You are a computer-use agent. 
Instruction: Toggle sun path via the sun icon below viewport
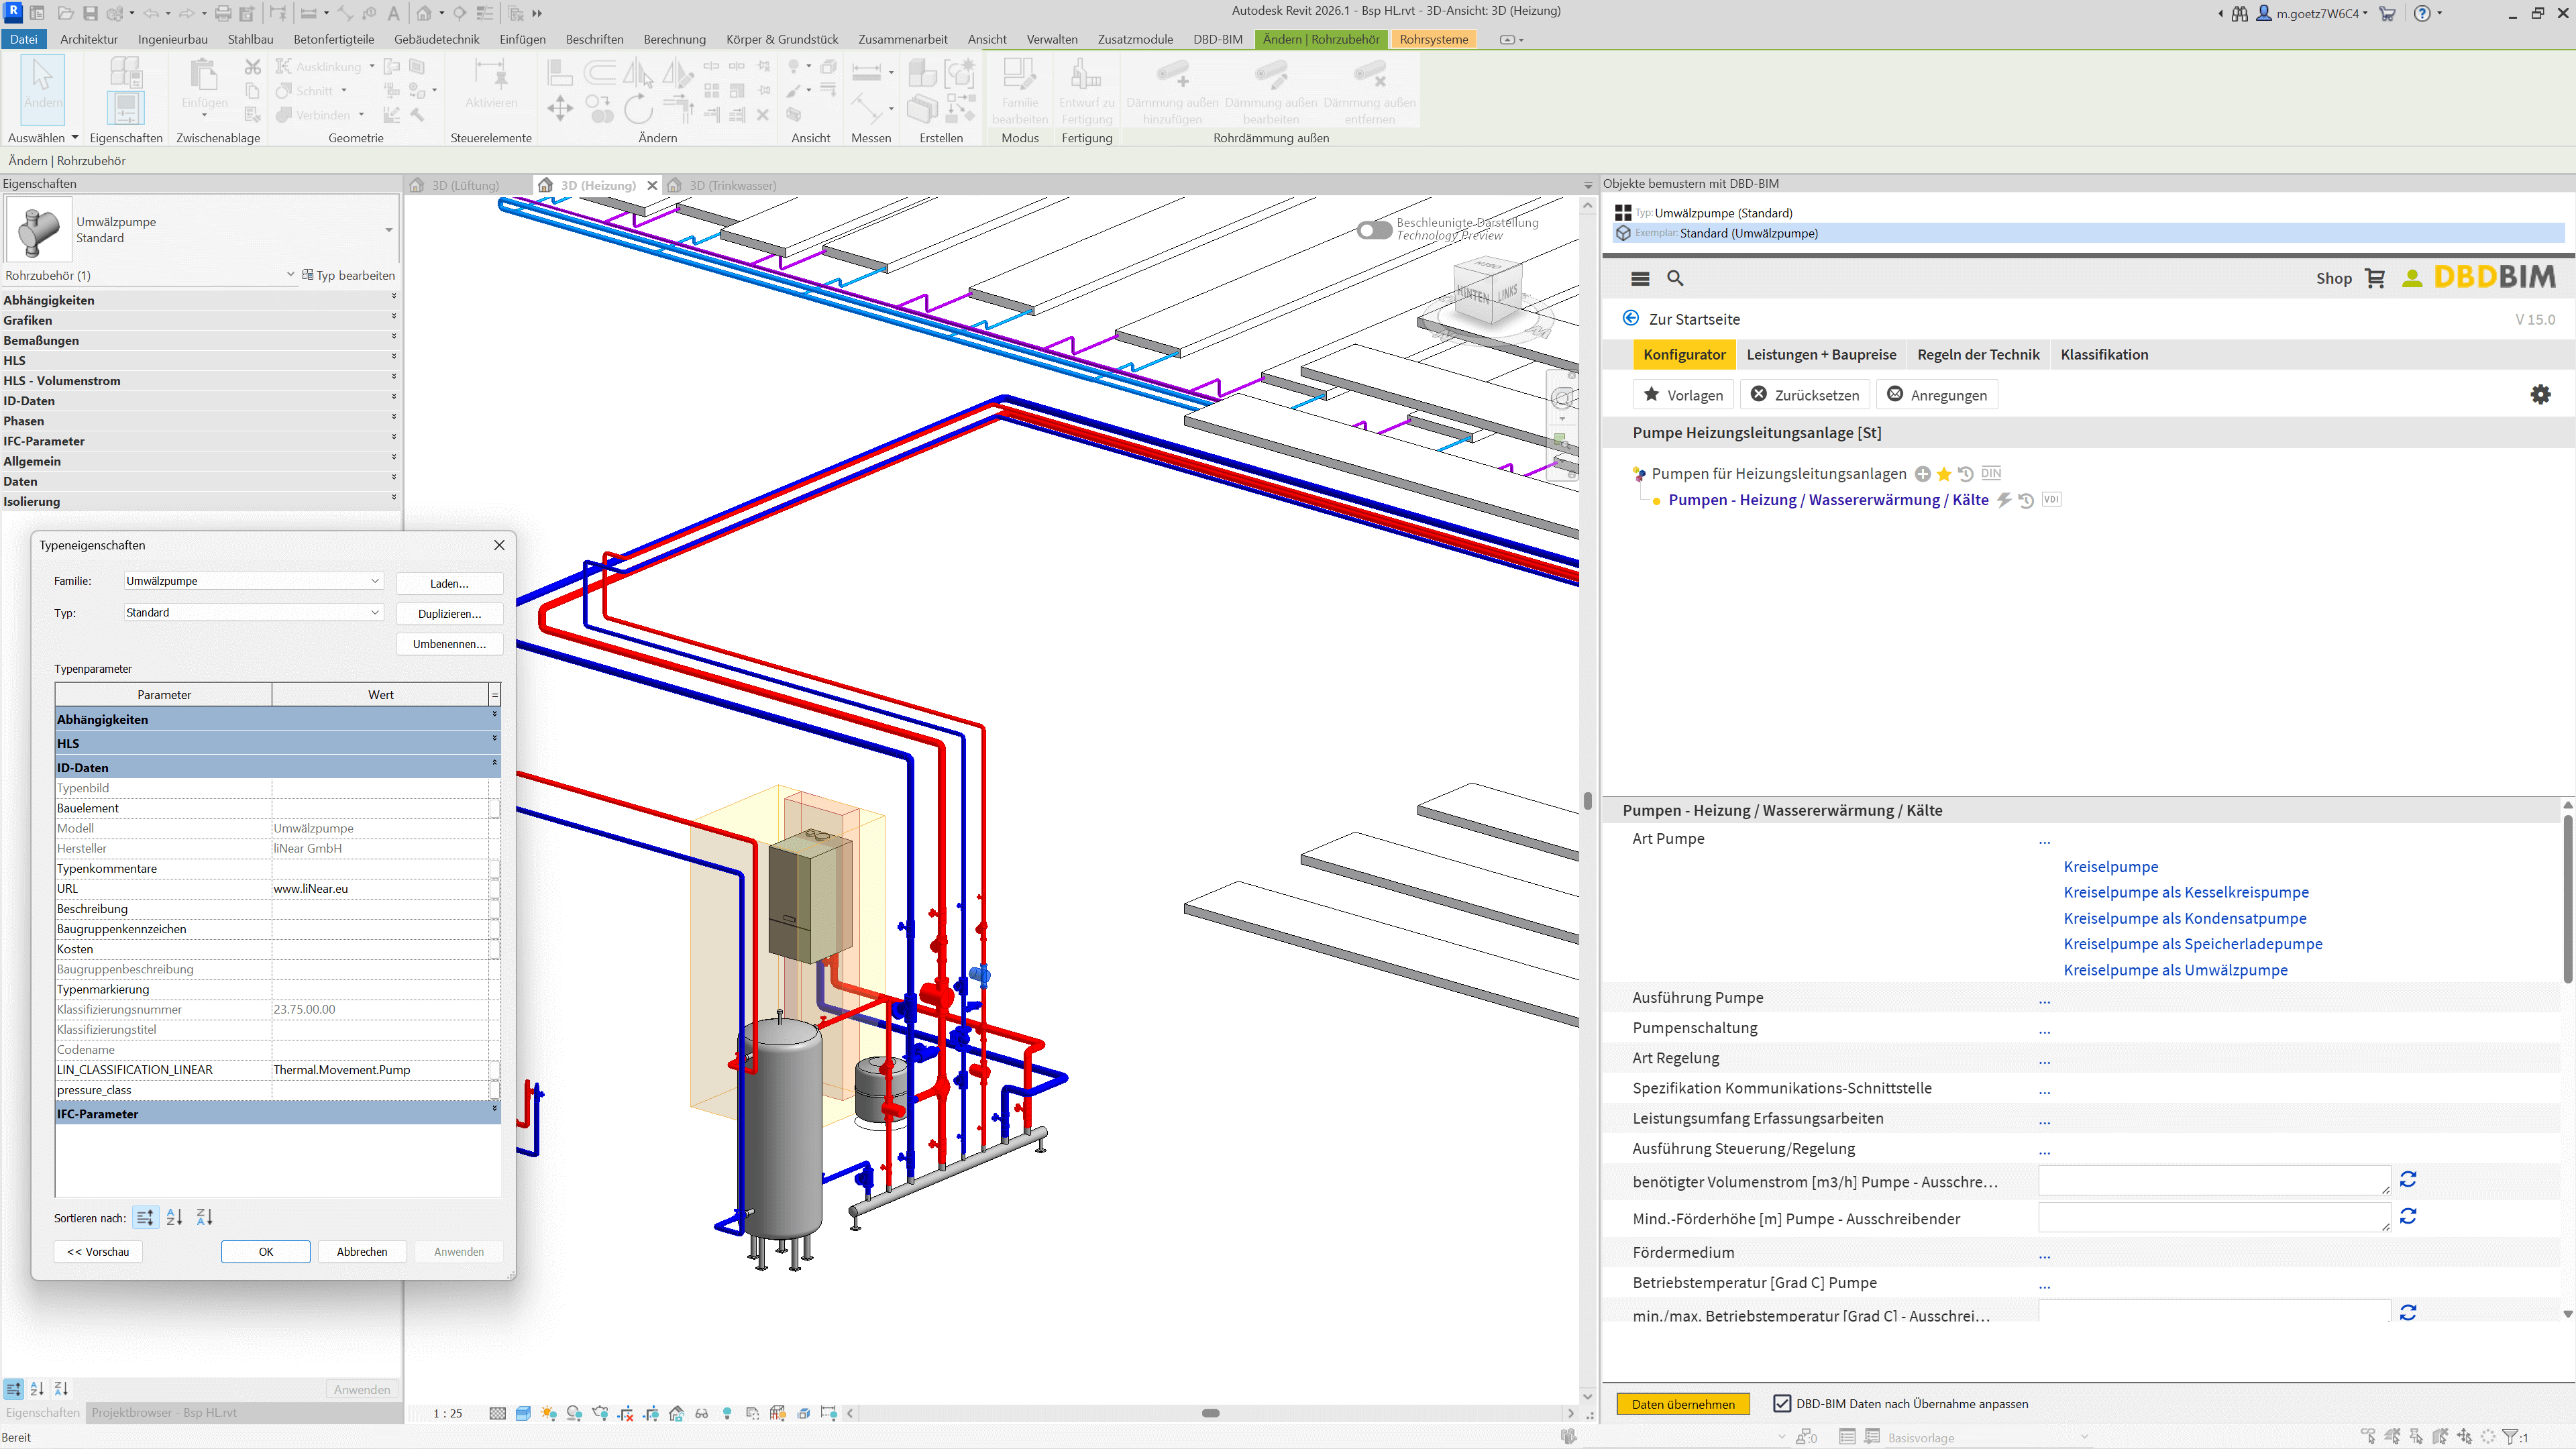tap(548, 1413)
